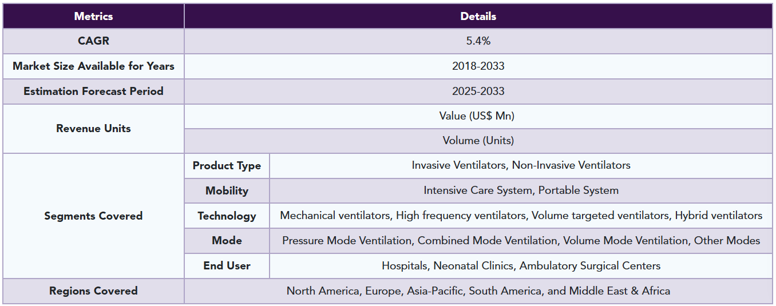This screenshot has width=776, height=306.
Task: Click the Mode sub-label cell
Action: [227, 241]
